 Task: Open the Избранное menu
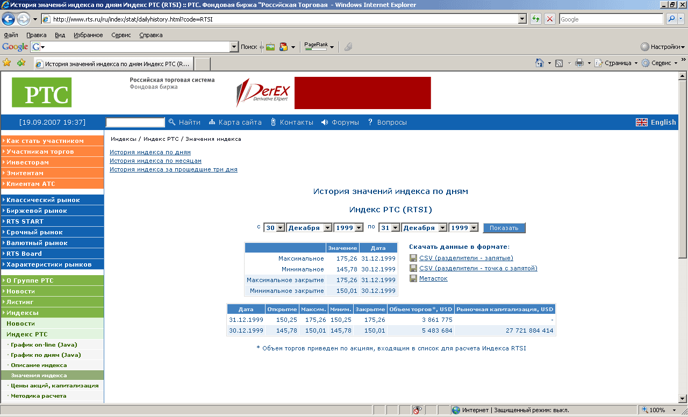pos(89,35)
